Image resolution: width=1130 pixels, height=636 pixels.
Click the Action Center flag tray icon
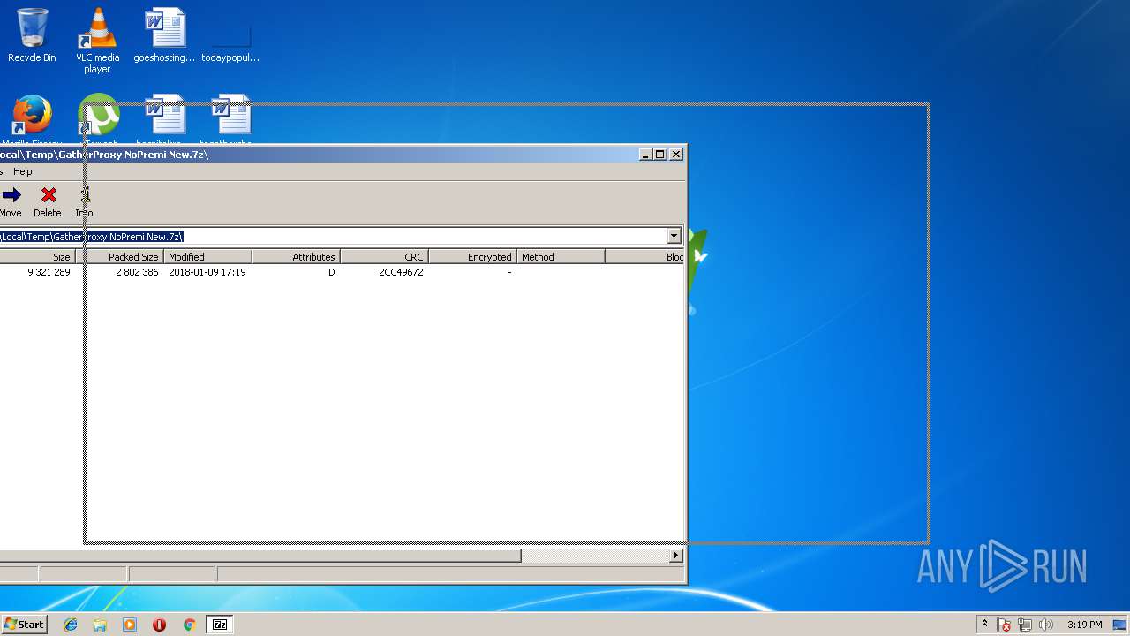coord(1004,625)
